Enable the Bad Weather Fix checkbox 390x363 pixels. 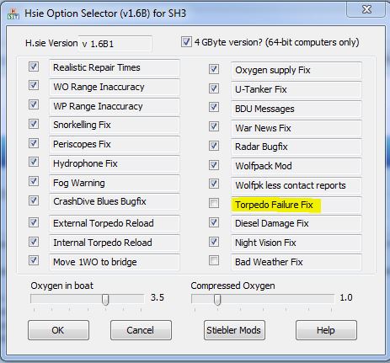tap(214, 260)
